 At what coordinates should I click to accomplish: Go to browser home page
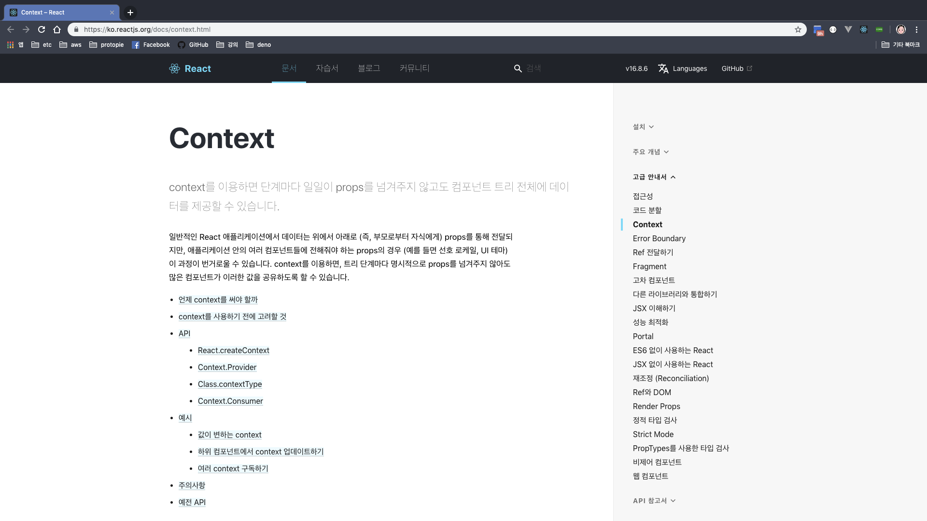click(57, 29)
